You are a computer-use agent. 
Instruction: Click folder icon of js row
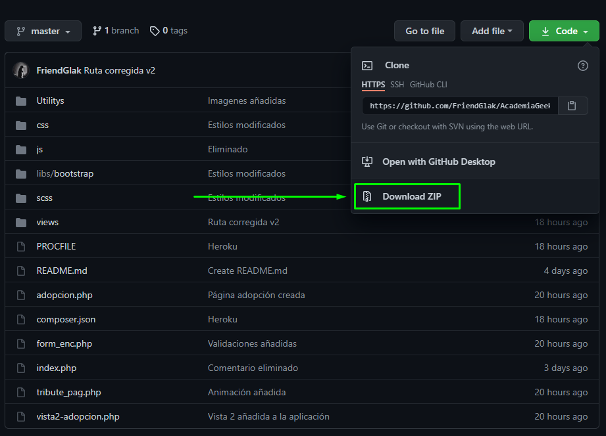21,150
